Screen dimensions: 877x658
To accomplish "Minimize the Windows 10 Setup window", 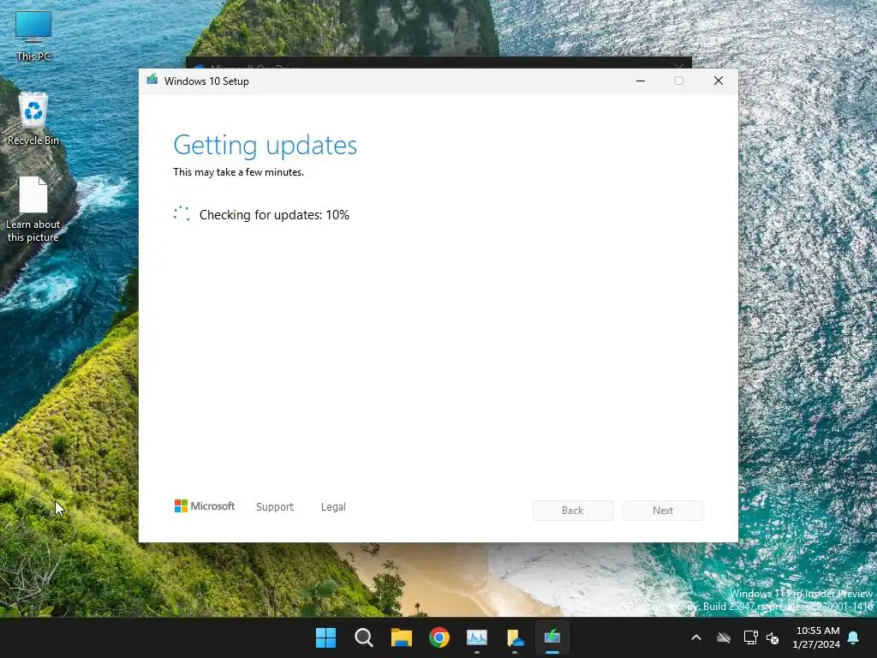I will click(x=641, y=81).
